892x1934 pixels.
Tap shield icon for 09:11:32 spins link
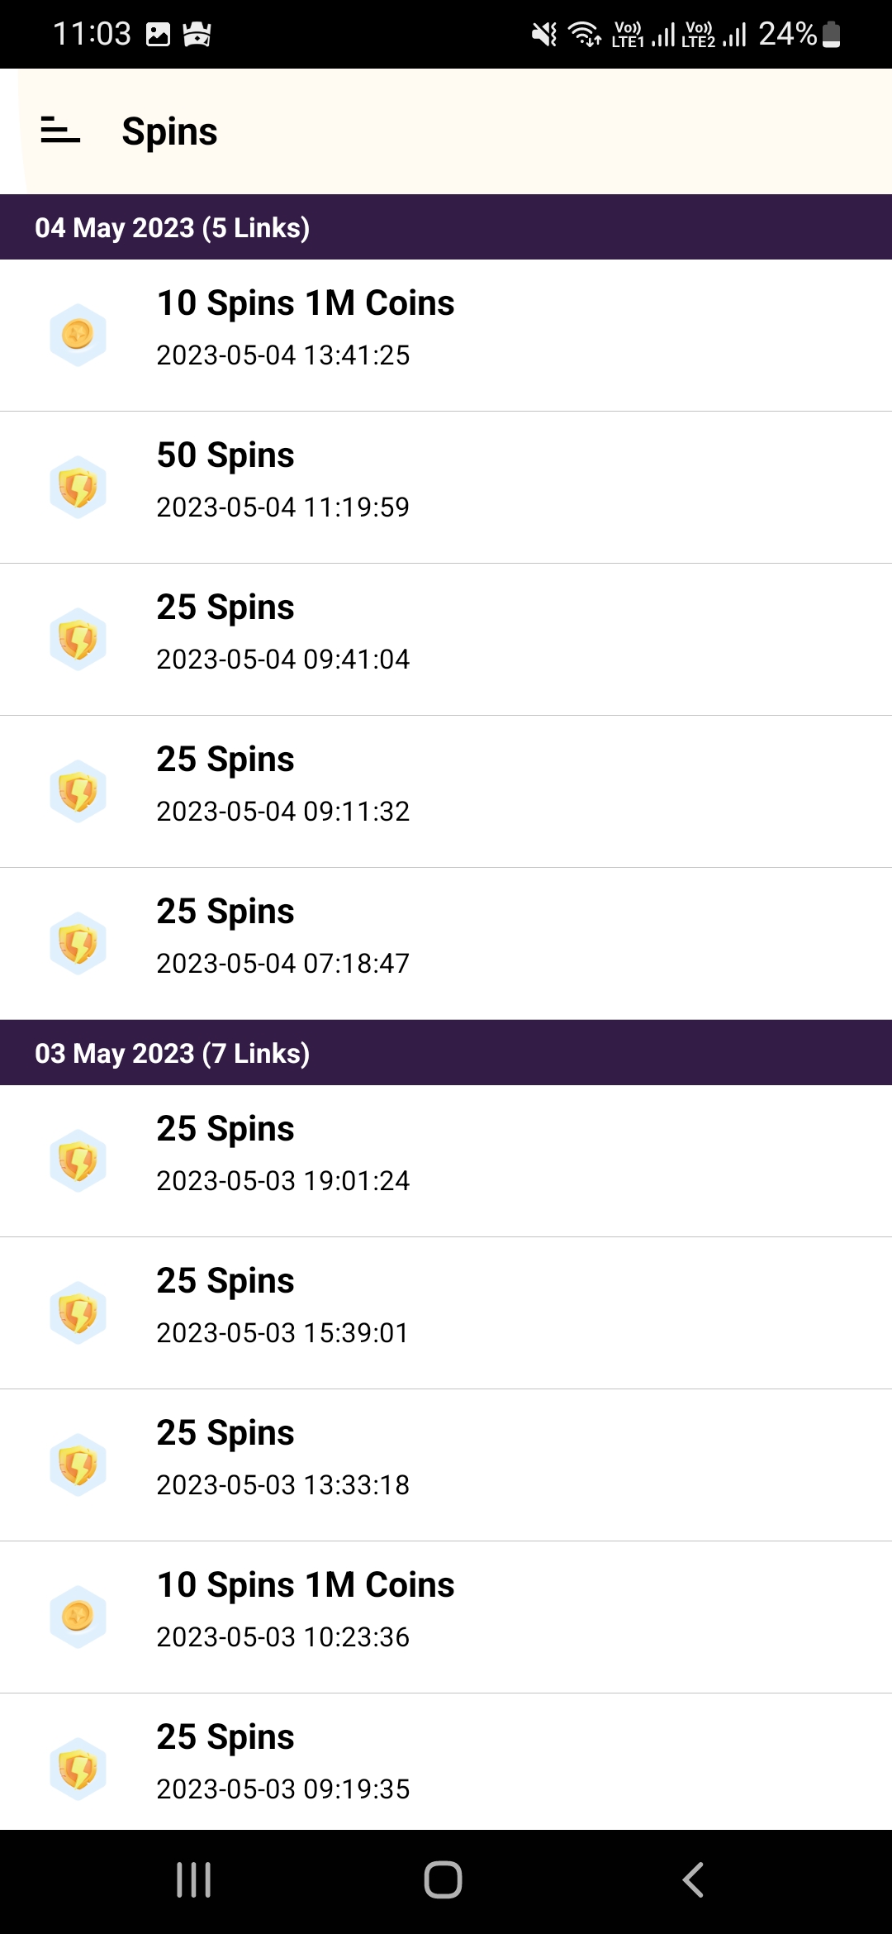pyautogui.click(x=78, y=791)
